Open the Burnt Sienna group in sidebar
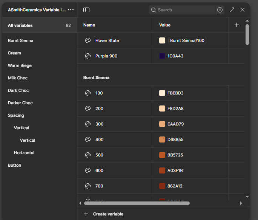Image resolution: width=258 pixels, height=220 pixels. pos(21,40)
